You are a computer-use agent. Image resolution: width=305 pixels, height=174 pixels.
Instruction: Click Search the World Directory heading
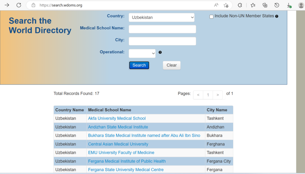pyautogui.click(x=40, y=26)
